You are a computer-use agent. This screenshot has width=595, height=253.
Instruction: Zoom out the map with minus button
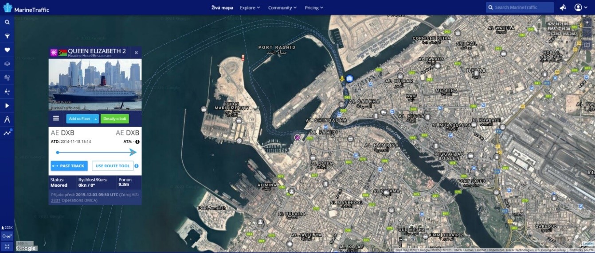click(x=587, y=31)
